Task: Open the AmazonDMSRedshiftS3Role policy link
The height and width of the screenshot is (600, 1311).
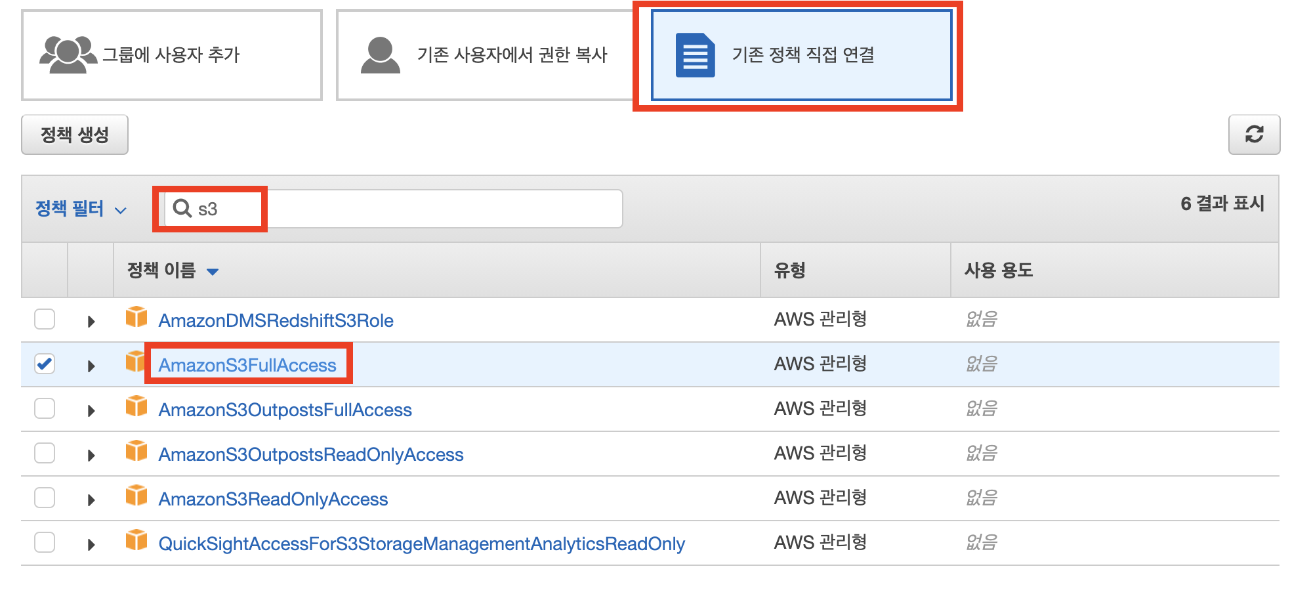Action: [x=276, y=320]
